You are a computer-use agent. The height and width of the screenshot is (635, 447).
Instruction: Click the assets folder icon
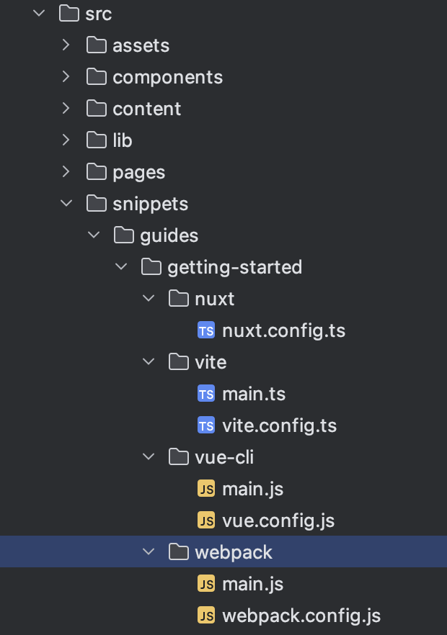pos(96,45)
